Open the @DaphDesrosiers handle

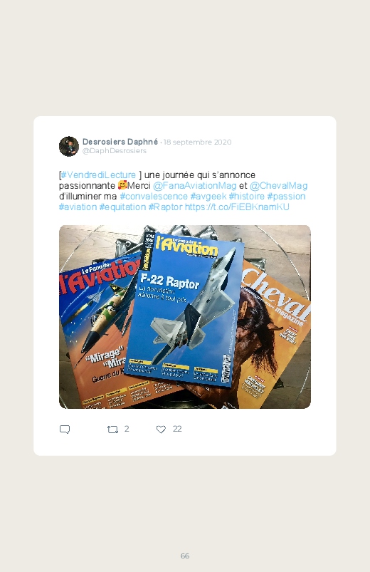(x=115, y=151)
